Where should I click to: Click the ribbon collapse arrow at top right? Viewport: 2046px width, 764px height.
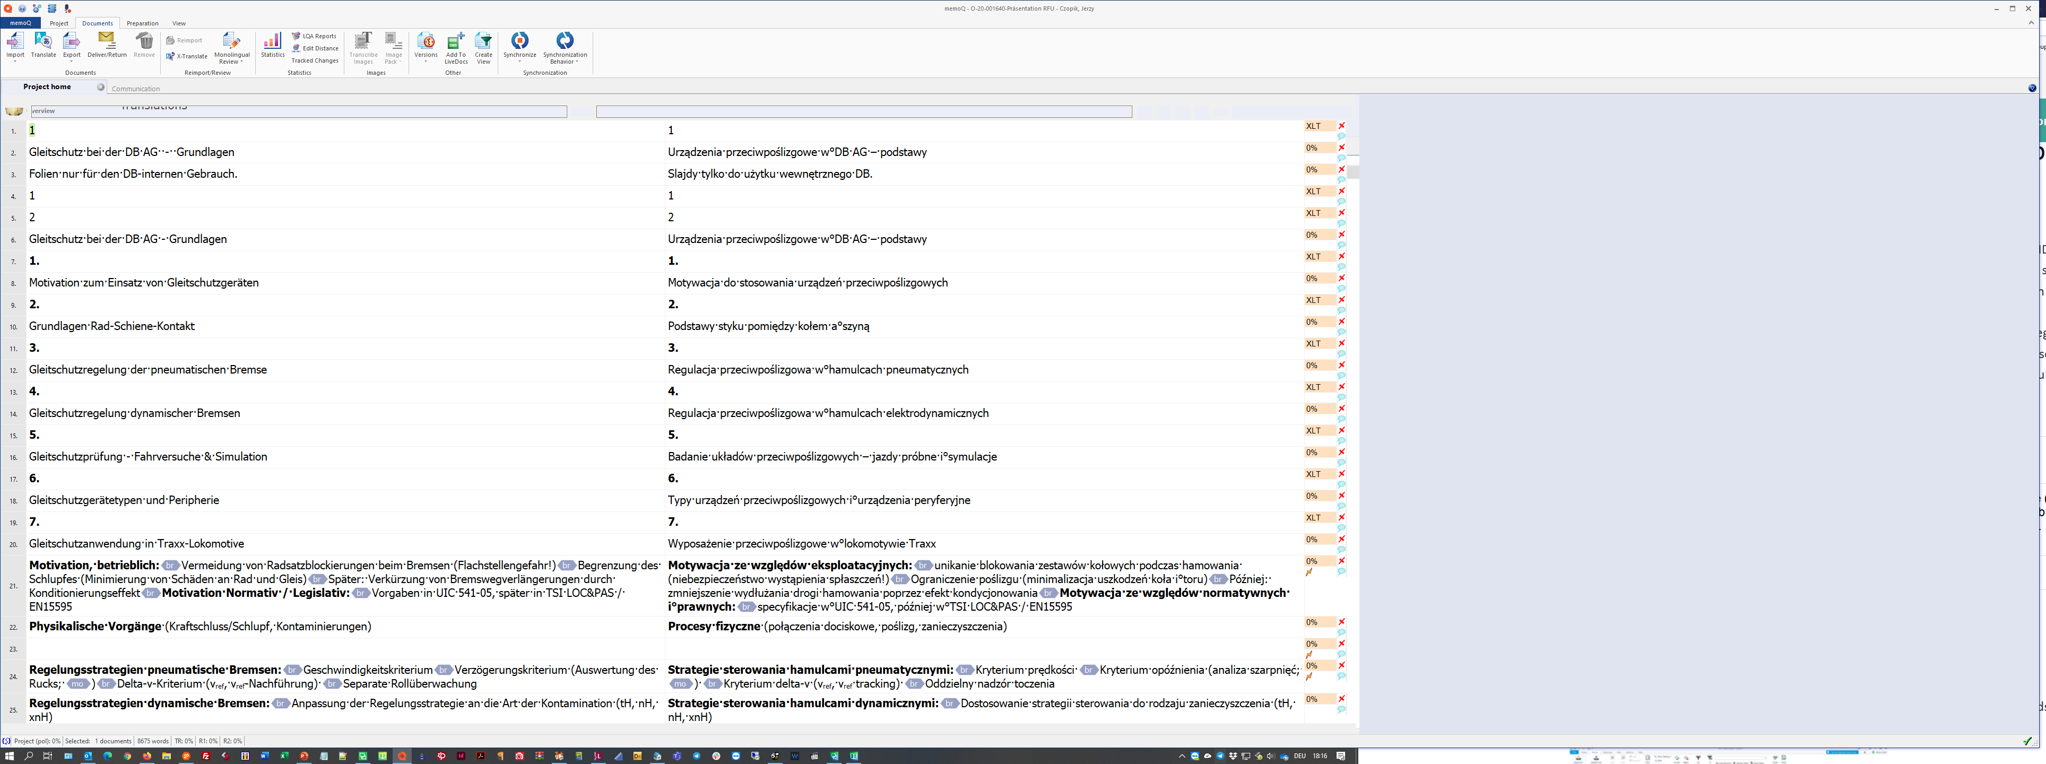point(2032,22)
